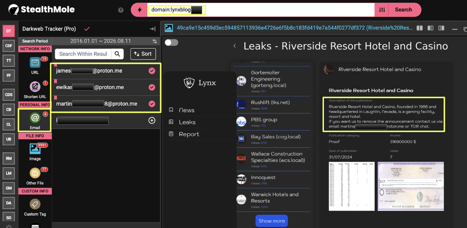
Task: Toggle the last split-view layout icon
Action: 441,28
